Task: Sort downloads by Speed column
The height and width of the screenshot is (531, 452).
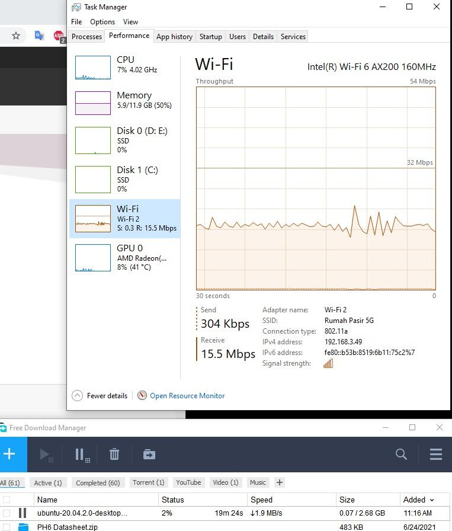Action: click(291, 500)
